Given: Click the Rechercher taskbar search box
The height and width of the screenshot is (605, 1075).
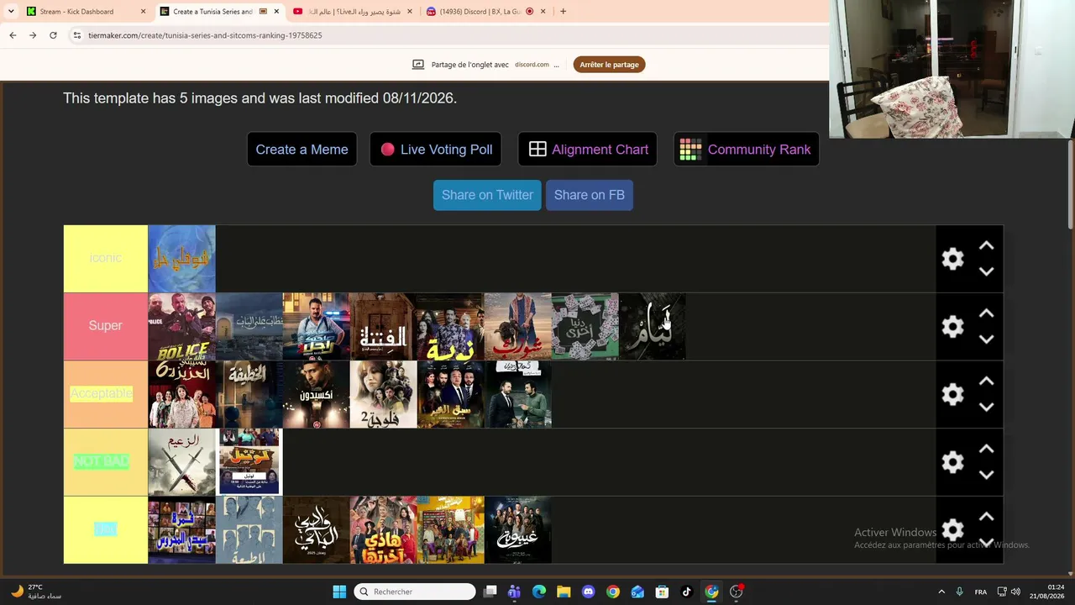Looking at the screenshot, I should point(415,592).
